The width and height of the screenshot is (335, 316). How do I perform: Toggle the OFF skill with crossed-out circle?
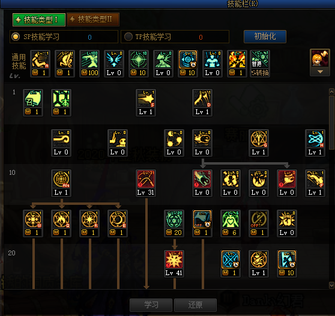(x=259, y=219)
